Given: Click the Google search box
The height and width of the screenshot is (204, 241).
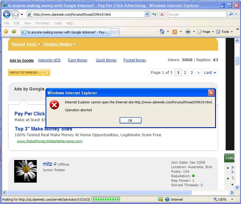Looking at the screenshot, I should click(x=197, y=14).
